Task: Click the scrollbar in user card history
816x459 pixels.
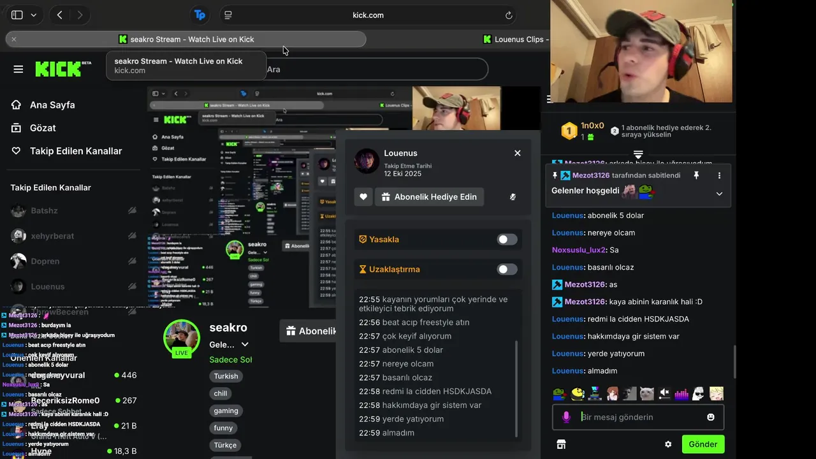Action: click(516, 388)
